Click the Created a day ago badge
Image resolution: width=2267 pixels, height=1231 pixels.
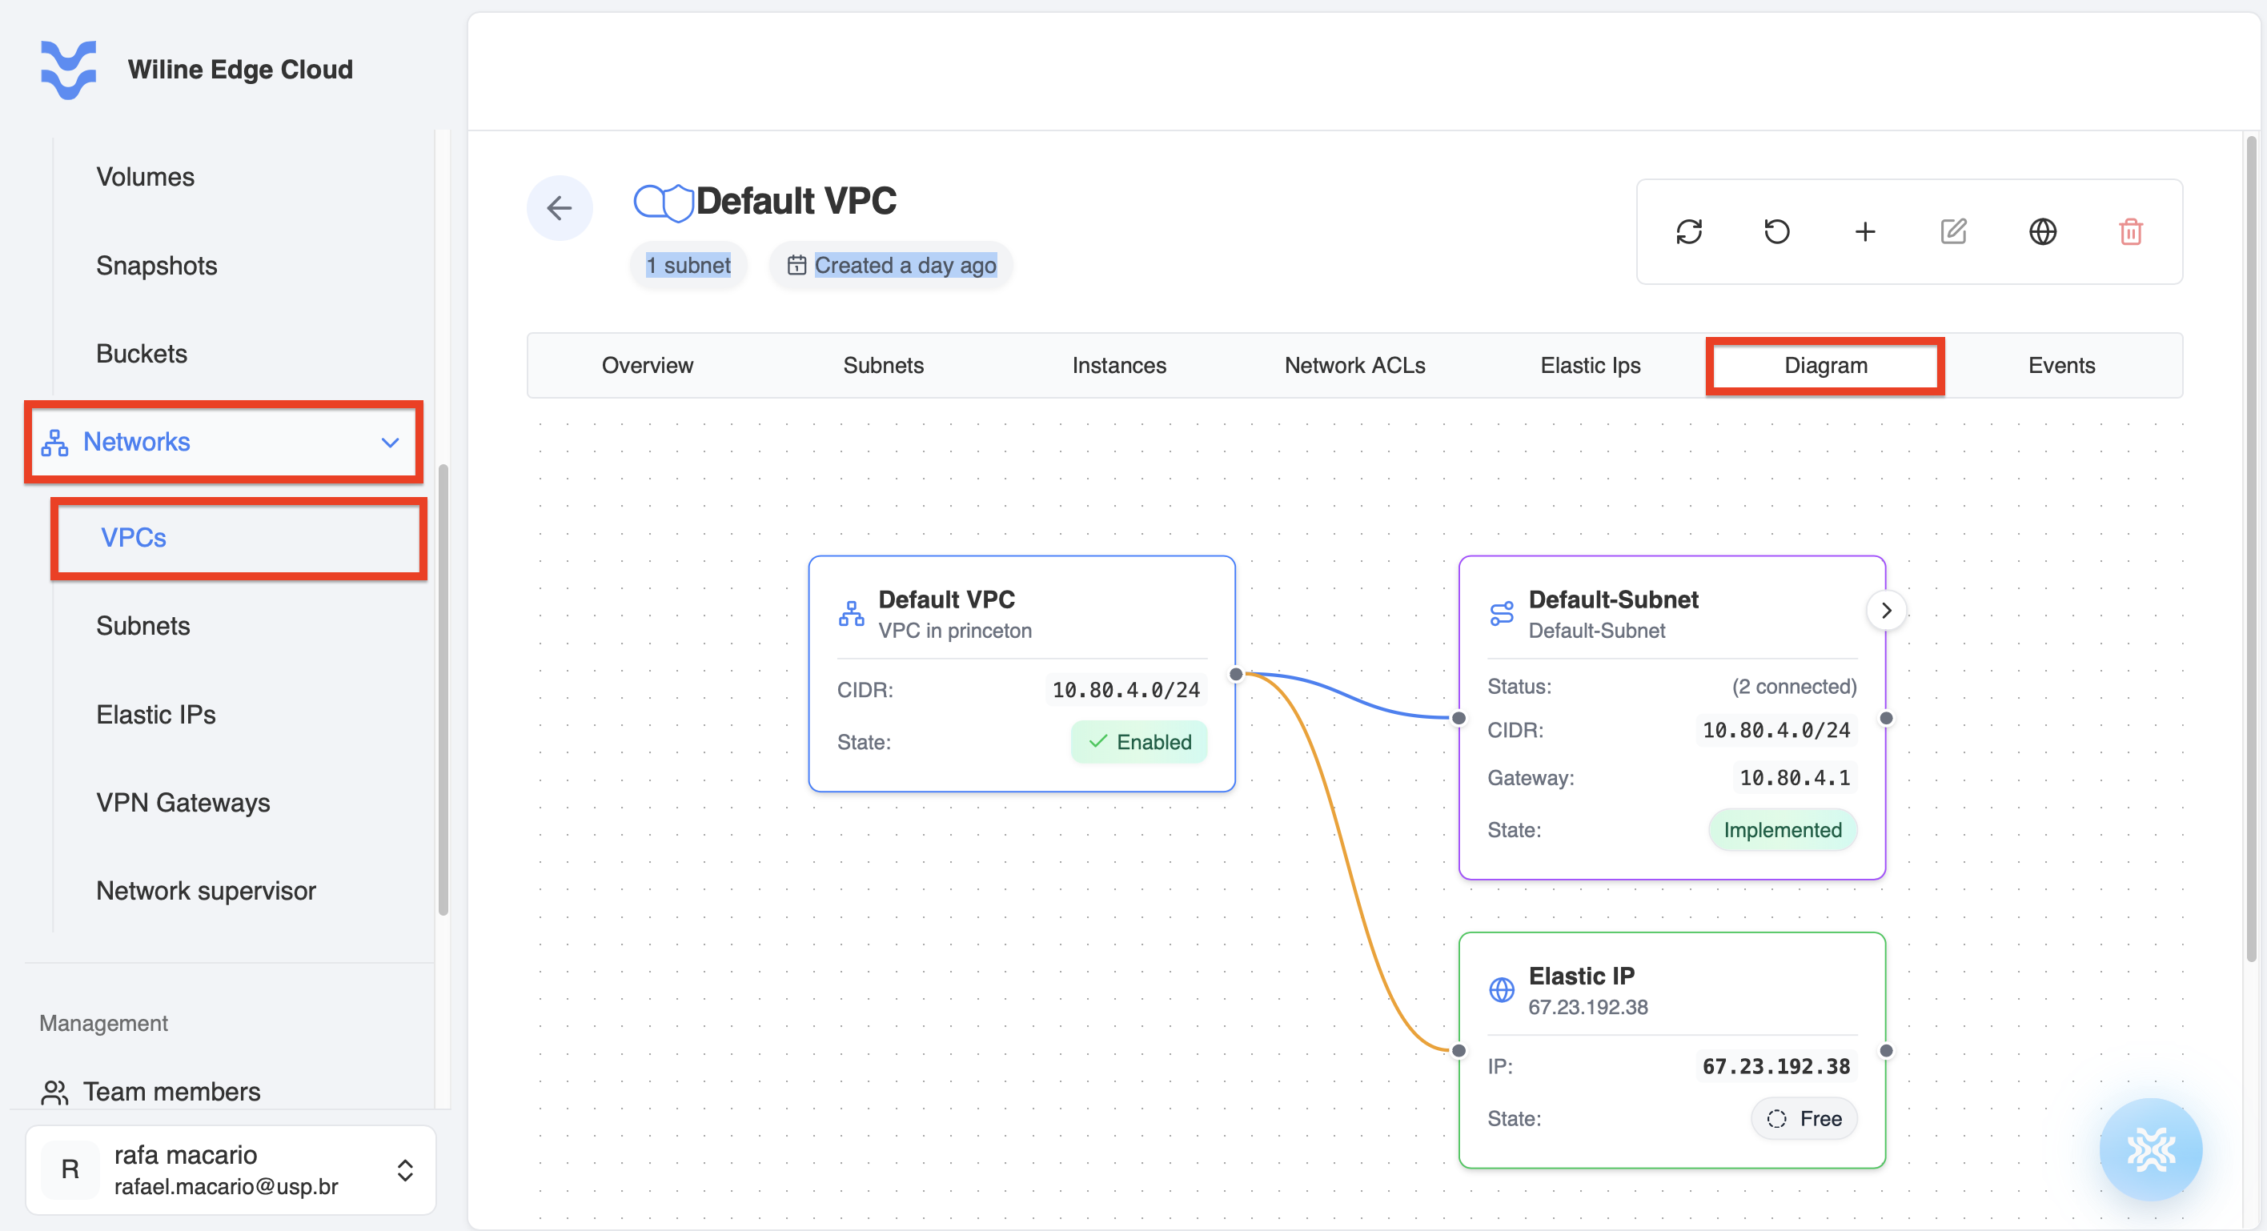[x=891, y=265]
